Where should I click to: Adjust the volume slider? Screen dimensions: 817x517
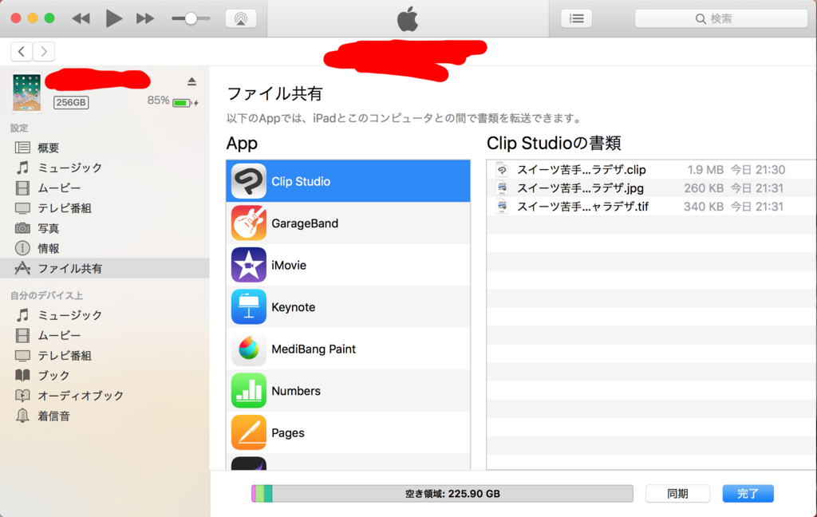191,18
